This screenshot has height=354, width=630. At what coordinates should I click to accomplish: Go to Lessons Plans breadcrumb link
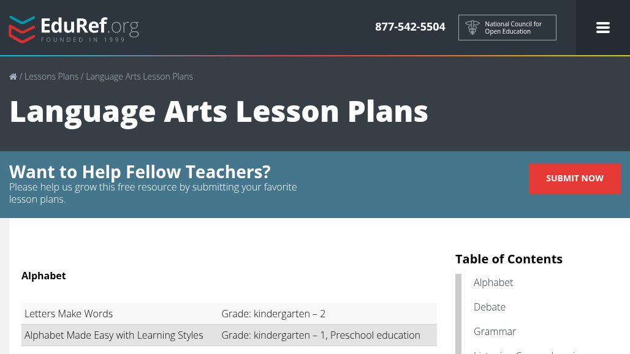(51, 77)
